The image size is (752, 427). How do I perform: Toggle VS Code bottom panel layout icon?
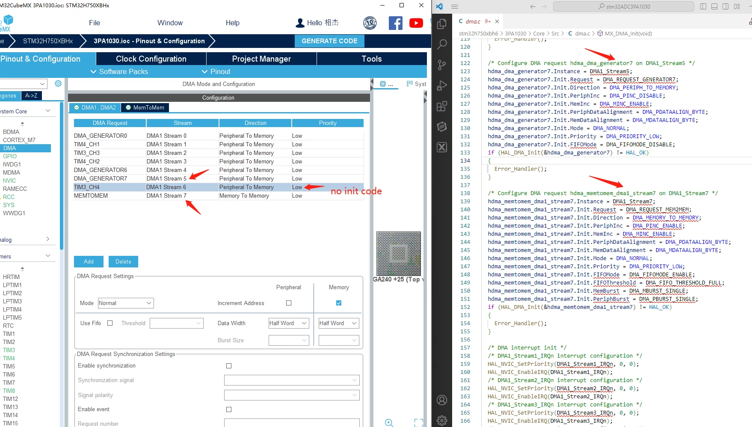[714, 6]
